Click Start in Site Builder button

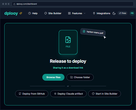(105, 94)
